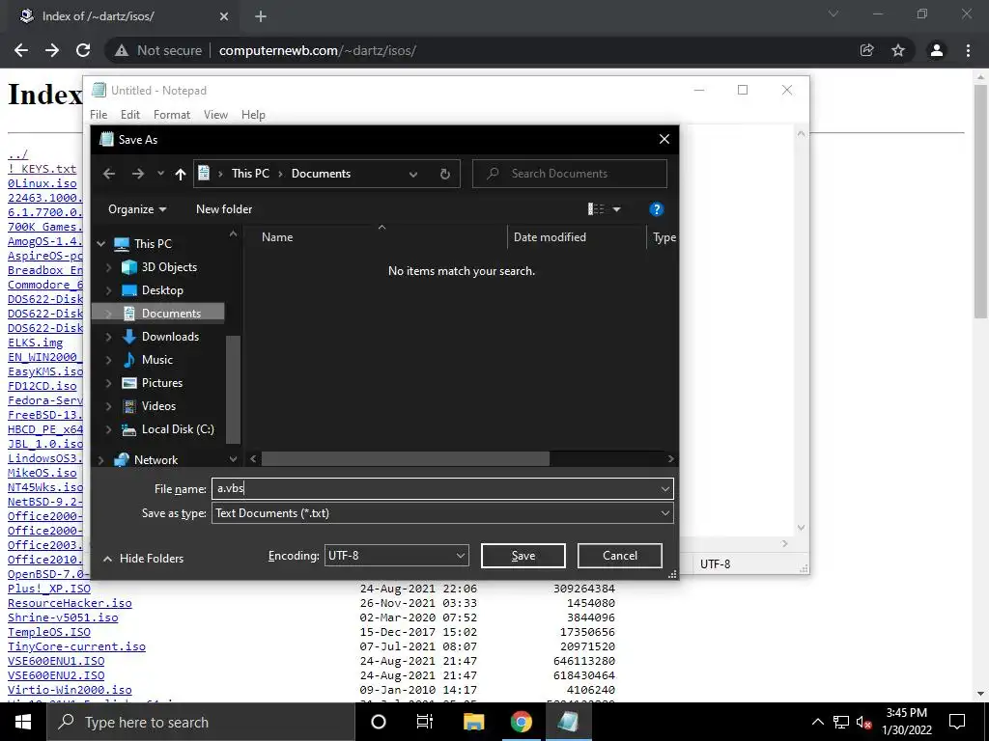The image size is (989, 741).
Task: Click Cancel button
Action: (619, 556)
